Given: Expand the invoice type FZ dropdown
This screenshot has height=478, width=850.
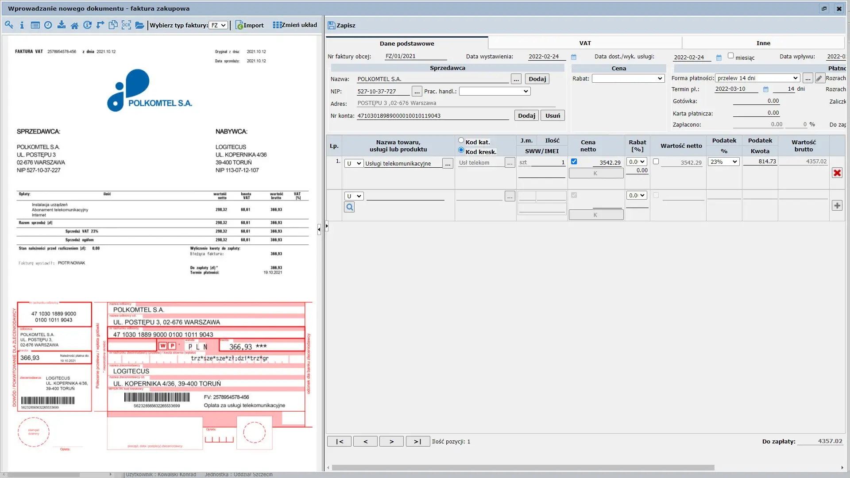Looking at the screenshot, I should click(x=219, y=25).
